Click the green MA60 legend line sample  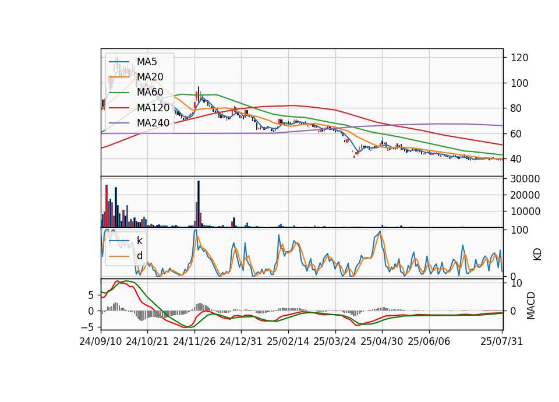point(119,93)
